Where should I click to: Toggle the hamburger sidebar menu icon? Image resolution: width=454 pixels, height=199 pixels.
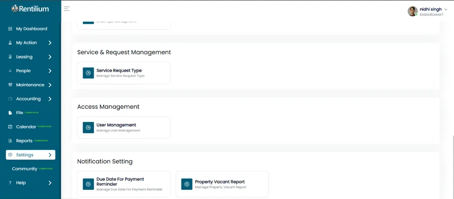67,9
